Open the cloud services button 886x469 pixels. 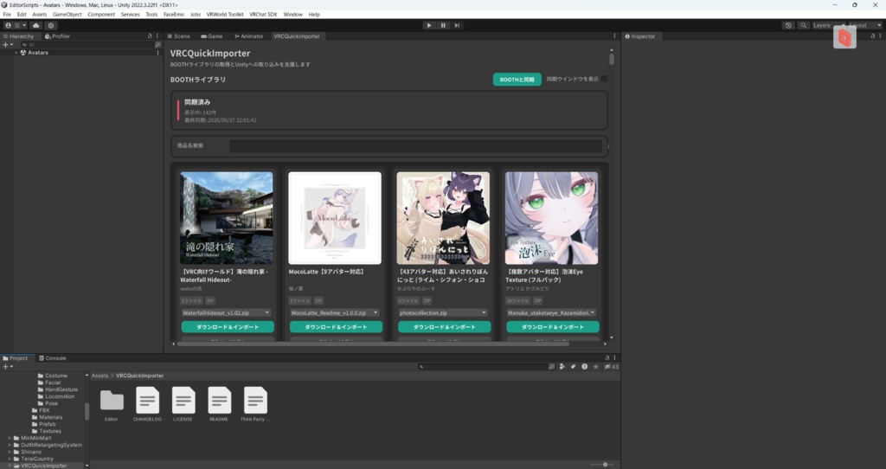pos(36,25)
